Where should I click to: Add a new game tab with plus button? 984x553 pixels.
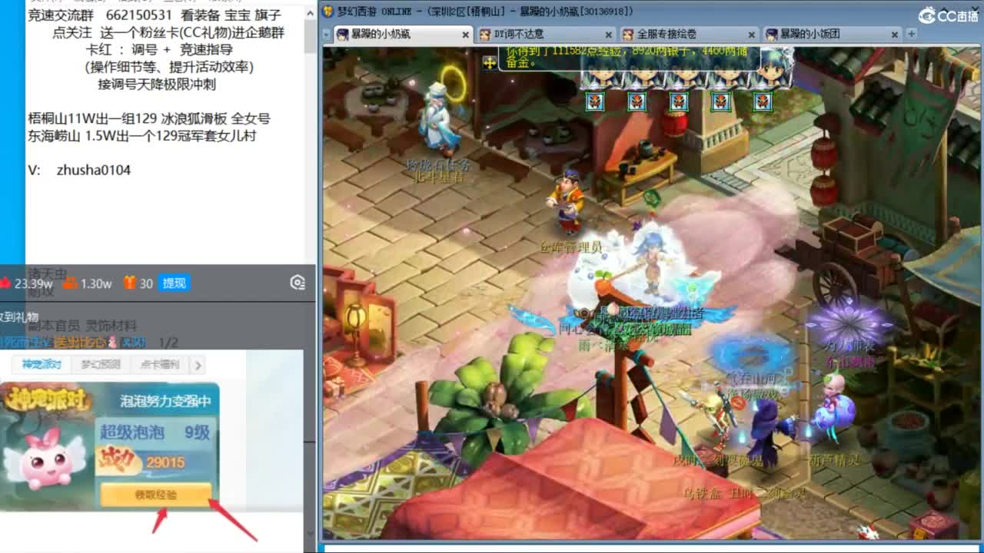pos(911,34)
